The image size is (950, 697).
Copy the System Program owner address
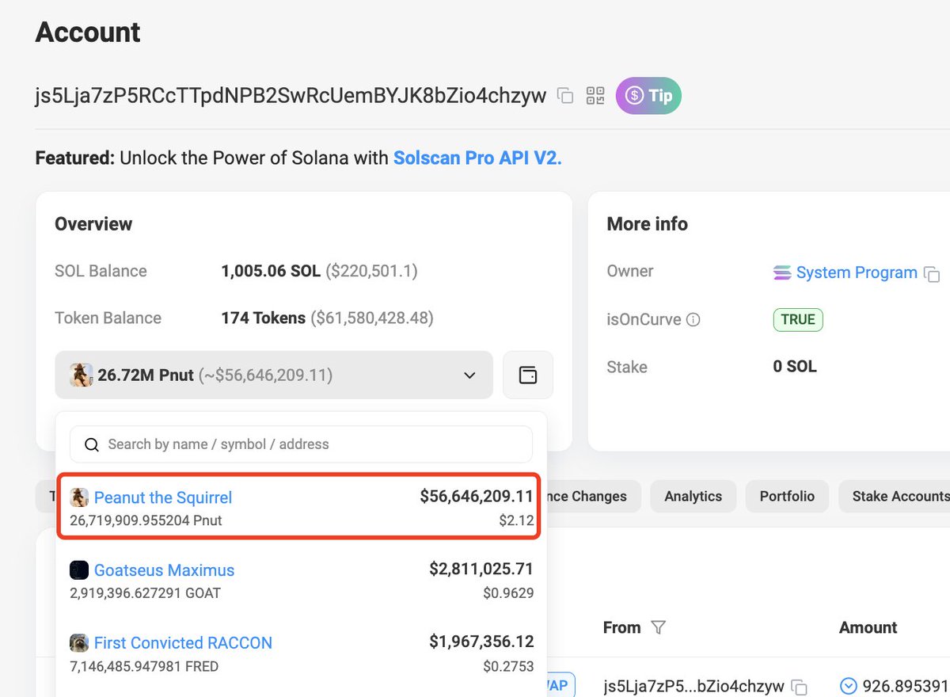[933, 274]
